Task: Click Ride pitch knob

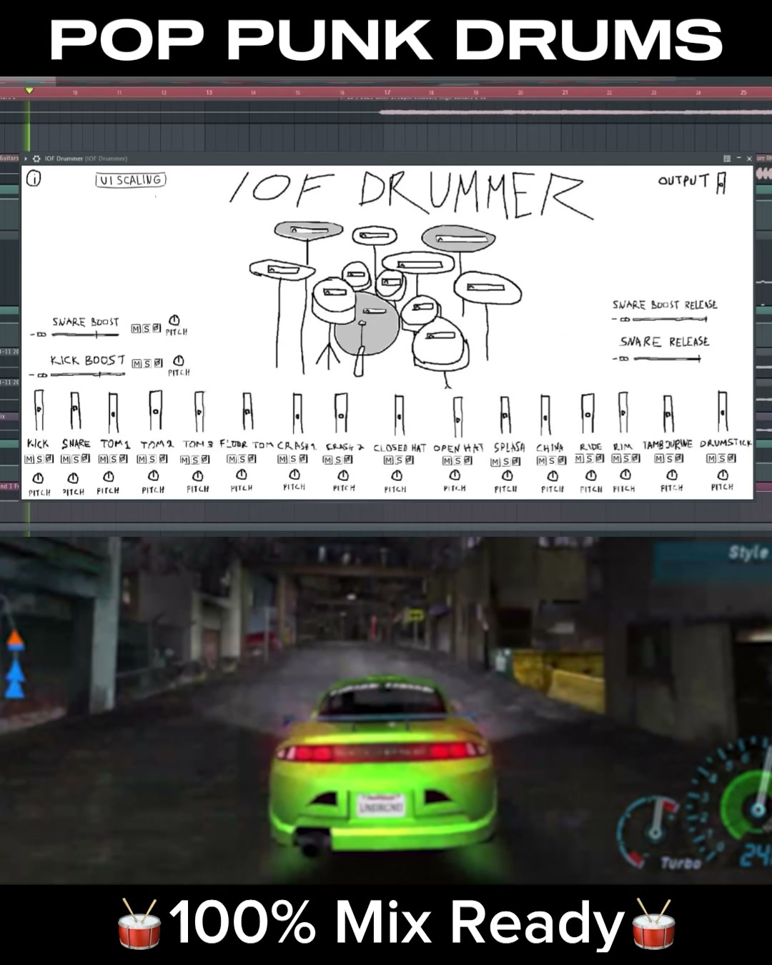Action: (591, 475)
